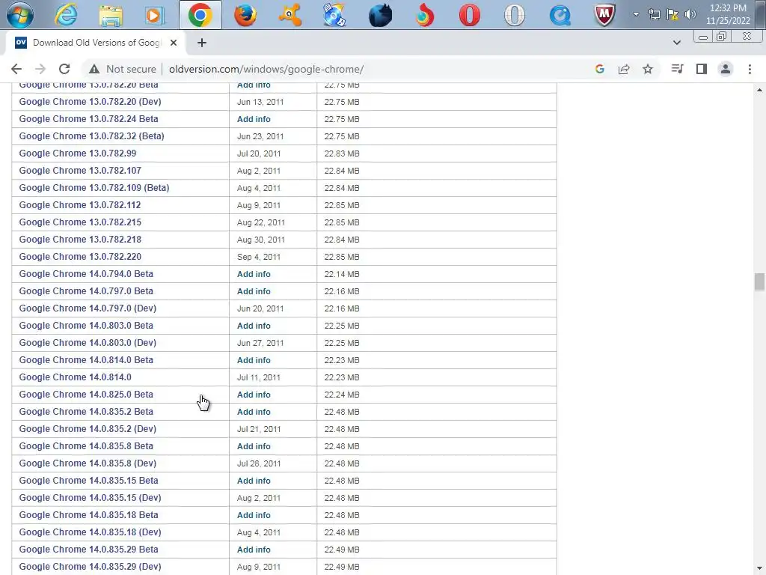Launch Firefox from the taskbar

coord(245,15)
